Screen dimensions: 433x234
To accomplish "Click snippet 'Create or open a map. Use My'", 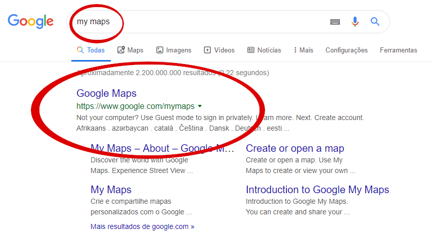I will point(294,160).
